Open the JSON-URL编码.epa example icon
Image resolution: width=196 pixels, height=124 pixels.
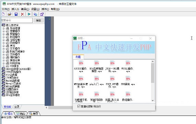[x=112, y=63]
